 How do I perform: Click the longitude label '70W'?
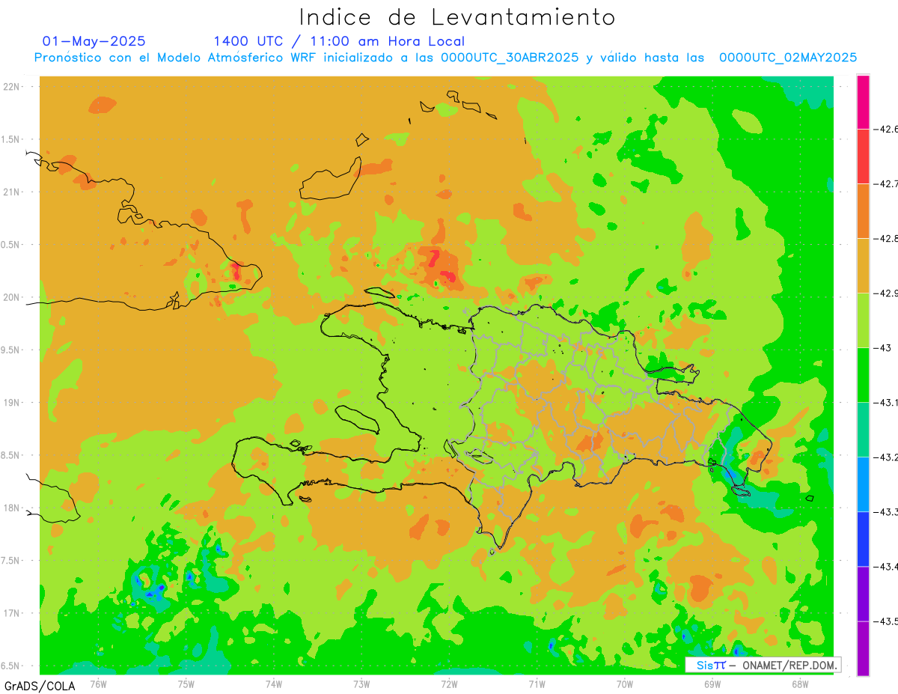coord(625,684)
